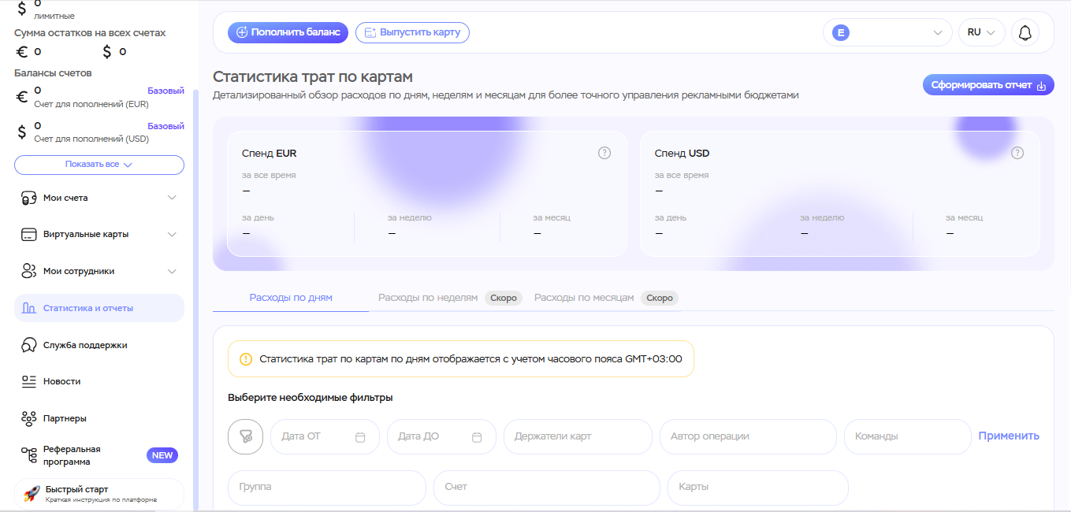Image resolution: width=1071 pixels, height=512 pixels.
Task: Click the Применить filter link
Action: click(x=1009, y=436)
